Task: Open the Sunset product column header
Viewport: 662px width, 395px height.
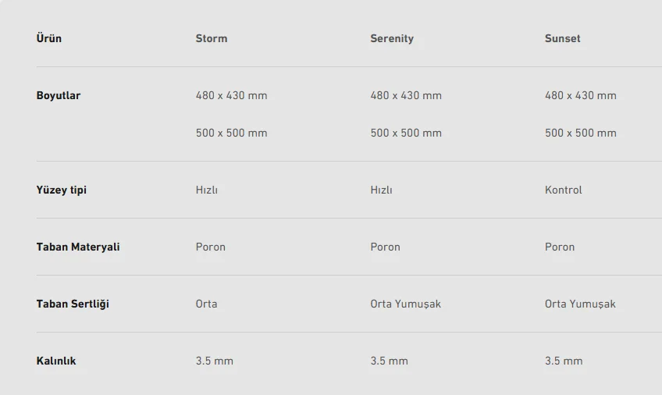Action: [x=563, y=38]
